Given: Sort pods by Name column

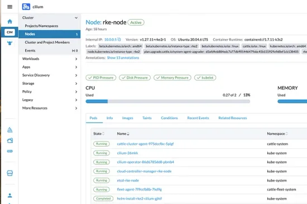Looking at the screenshot, I should [x=123, y=134].
